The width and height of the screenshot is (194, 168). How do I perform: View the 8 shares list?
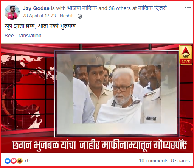(180, 161)
